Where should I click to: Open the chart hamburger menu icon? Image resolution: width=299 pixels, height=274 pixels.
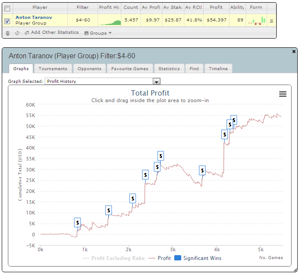[283, 94]
